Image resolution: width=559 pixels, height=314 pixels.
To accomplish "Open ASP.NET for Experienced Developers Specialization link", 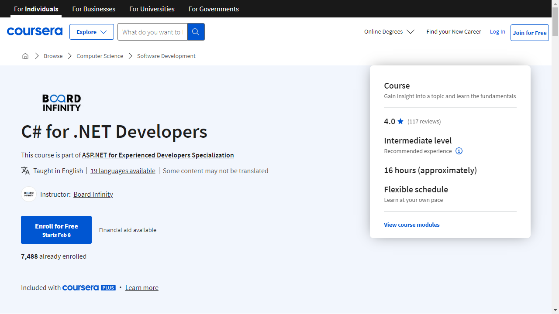I will coord(158,155).
